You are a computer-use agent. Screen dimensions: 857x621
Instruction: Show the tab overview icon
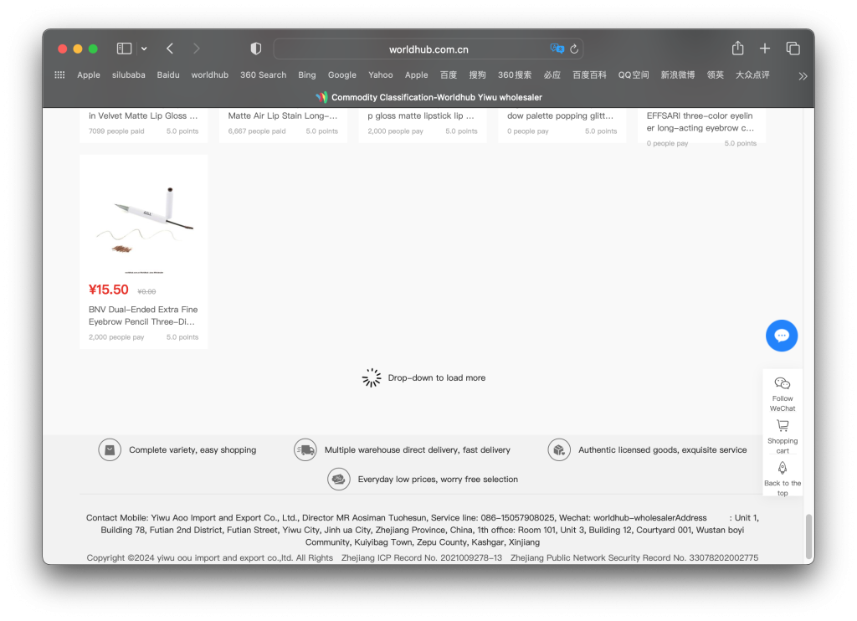click(793, 49)
